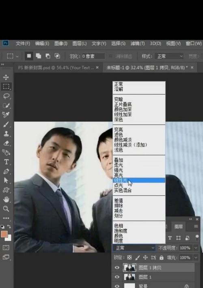Reset default foreground and background colors

click(2, 226)
